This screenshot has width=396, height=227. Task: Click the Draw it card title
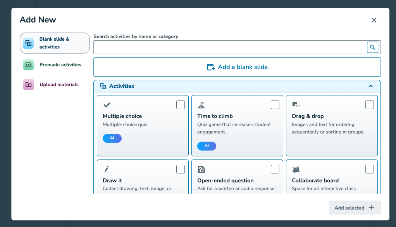(x=112, y=180)
